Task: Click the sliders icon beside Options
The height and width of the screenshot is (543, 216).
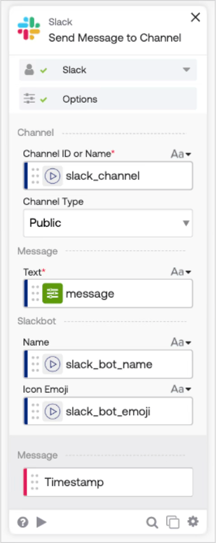Action: [x=29, y=99]
